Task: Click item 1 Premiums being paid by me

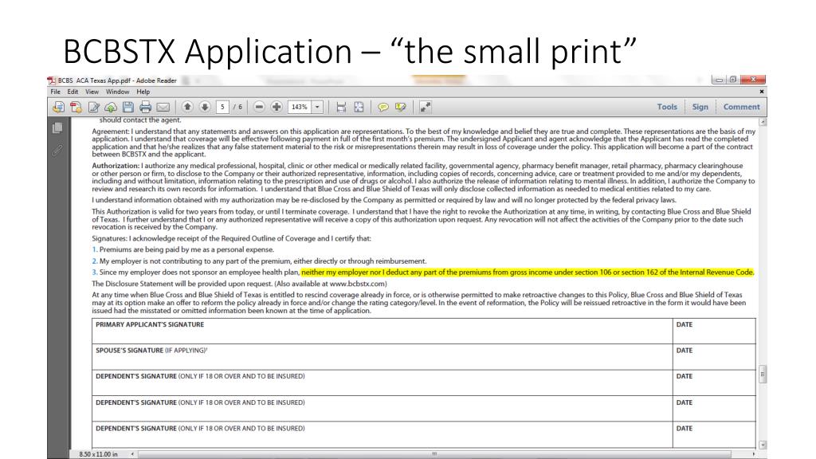Action: 182,249
